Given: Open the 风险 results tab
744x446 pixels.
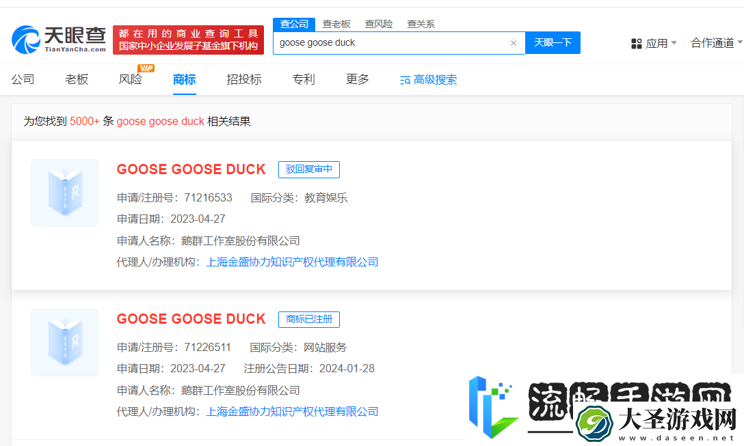Looking at the screenshot, I should point(131,80).
